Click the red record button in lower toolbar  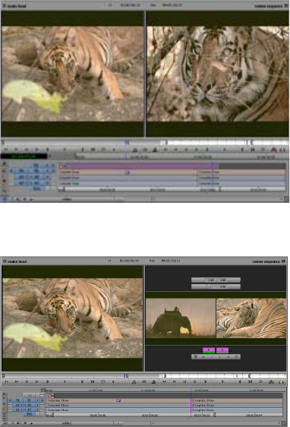pyautogui.click(x=113, y=382)
